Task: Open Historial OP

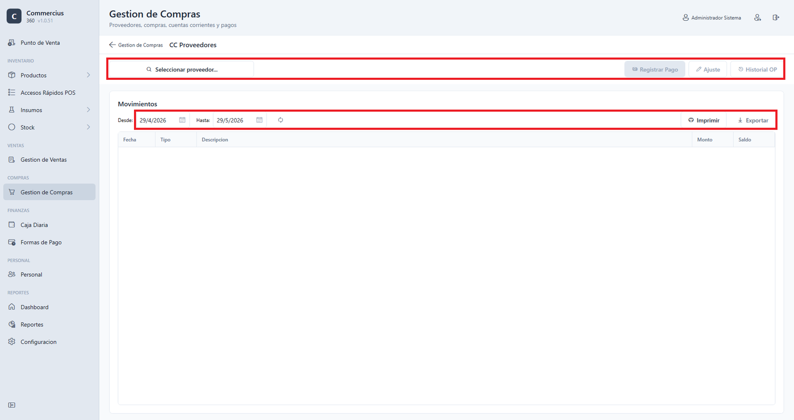Action: (757, 69)
